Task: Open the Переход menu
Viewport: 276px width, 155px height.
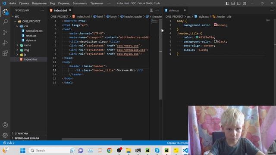Action: 64,3
